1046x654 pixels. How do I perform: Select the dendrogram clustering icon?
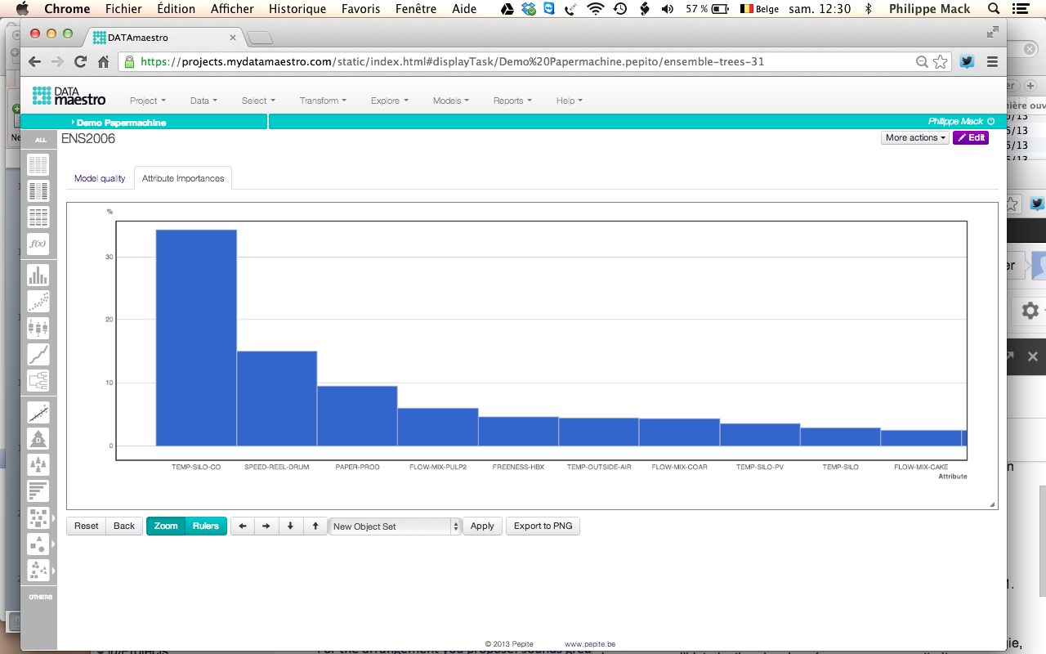click(38, 380)
